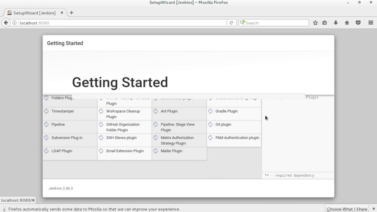Click the small Getting Started header title
The image size is (377, 212).
(x=65, y=43)
